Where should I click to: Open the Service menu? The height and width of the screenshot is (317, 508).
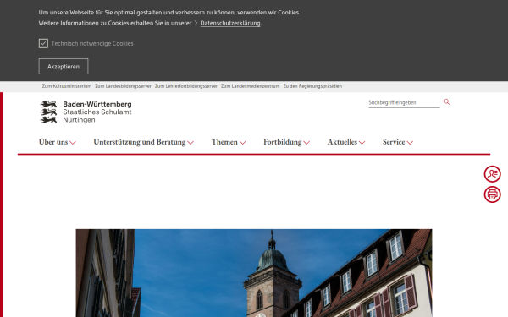(394, 142)
